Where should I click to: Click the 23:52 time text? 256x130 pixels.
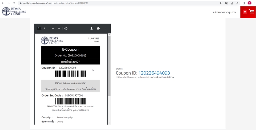97,42
